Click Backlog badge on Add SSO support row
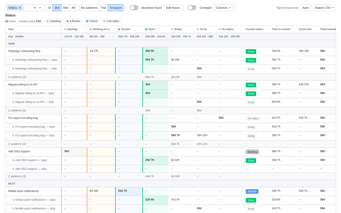The height and width of the screenshot is (213, 341). 252,152
